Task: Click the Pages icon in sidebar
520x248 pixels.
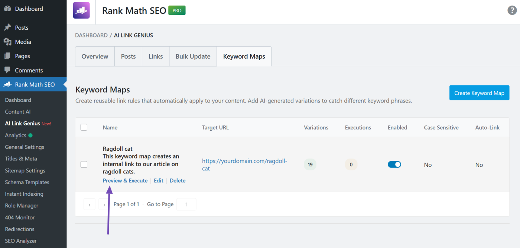Action: coord(7,56)
